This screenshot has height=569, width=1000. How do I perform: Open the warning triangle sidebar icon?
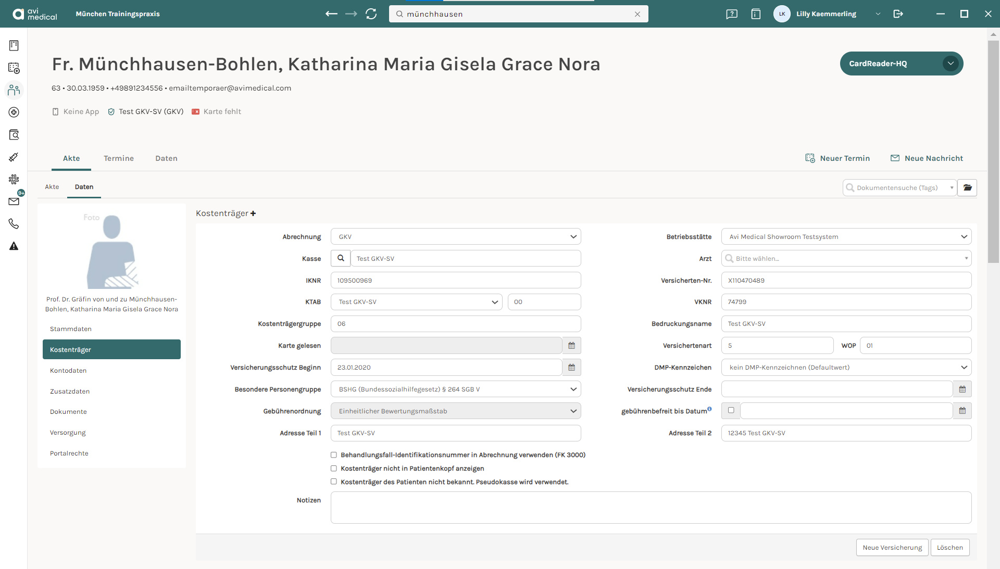tap(14, 246)
